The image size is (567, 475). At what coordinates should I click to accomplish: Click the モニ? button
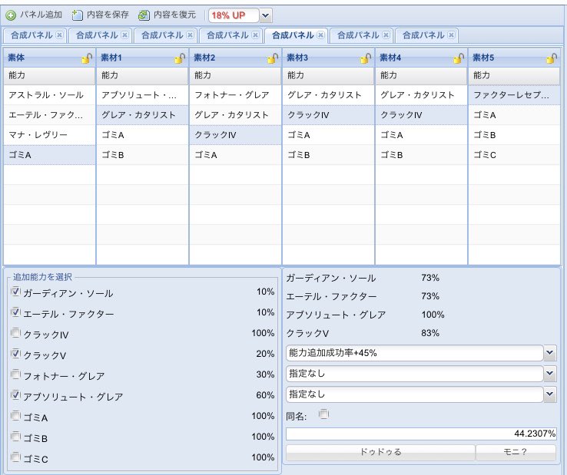tap(516, 452)
